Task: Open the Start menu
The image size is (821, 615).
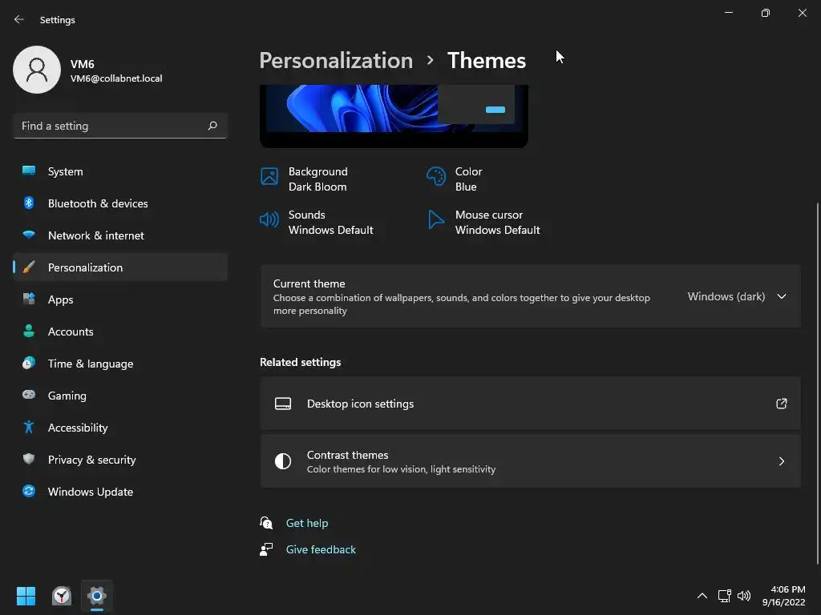Action: (x=26, y=596)
